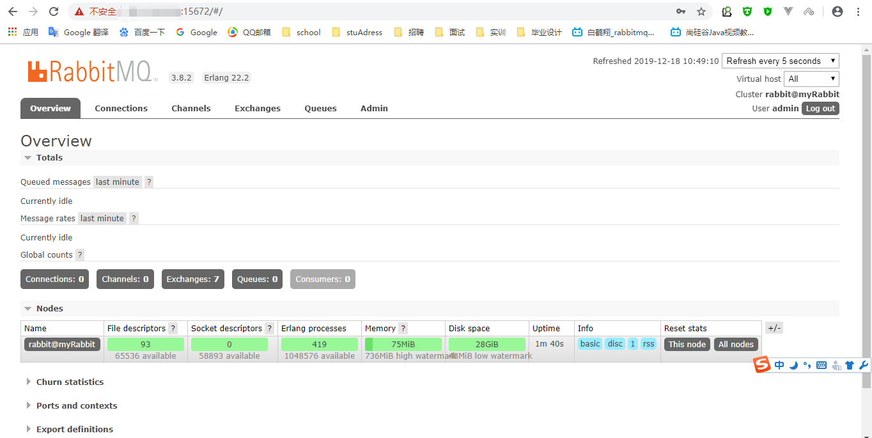Bookmark this page with the star icon

(701, 12)
